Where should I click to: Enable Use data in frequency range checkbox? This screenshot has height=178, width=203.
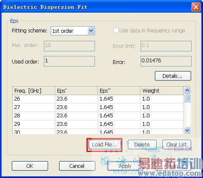(116, 30)
